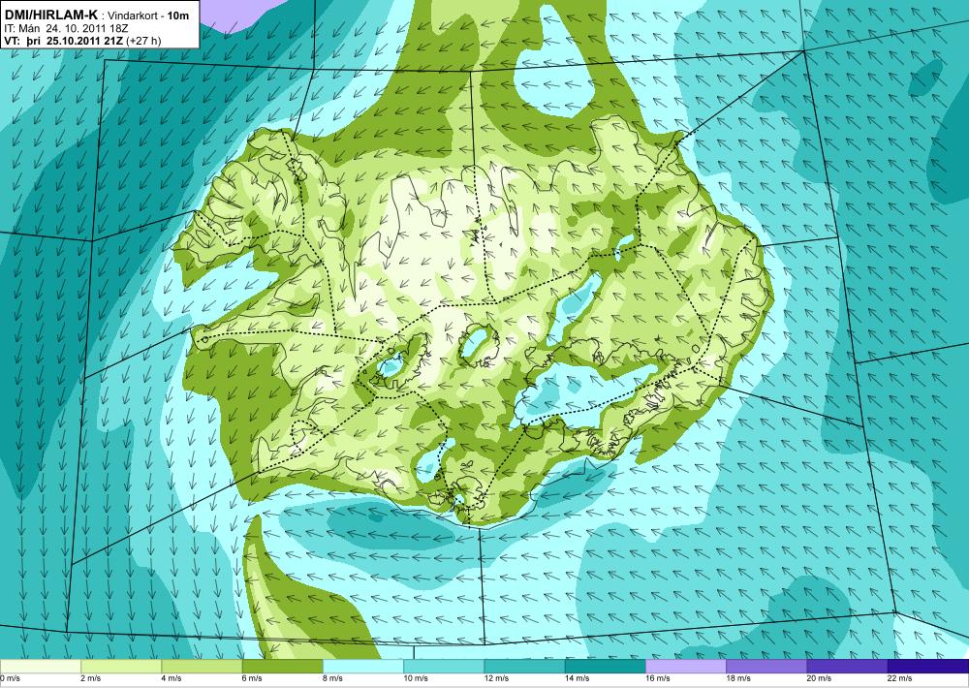Screen dimensions: 969x688
Task: Click legend swatch between 14 m/s and 16 m/s
Action: [606, 667]
